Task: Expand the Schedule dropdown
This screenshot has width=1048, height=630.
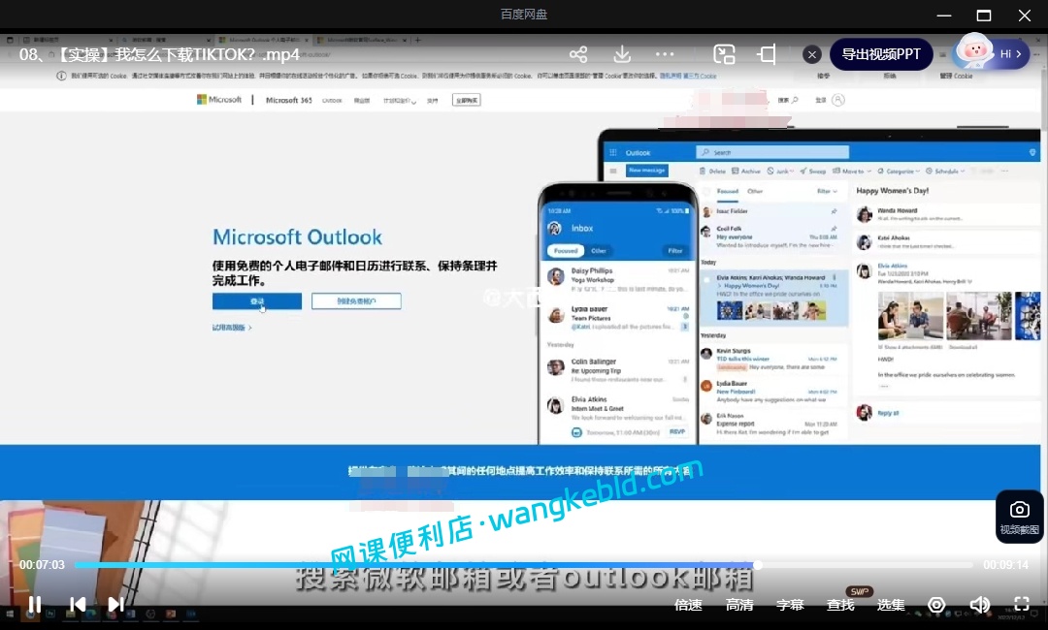Action: pos(946,172)
